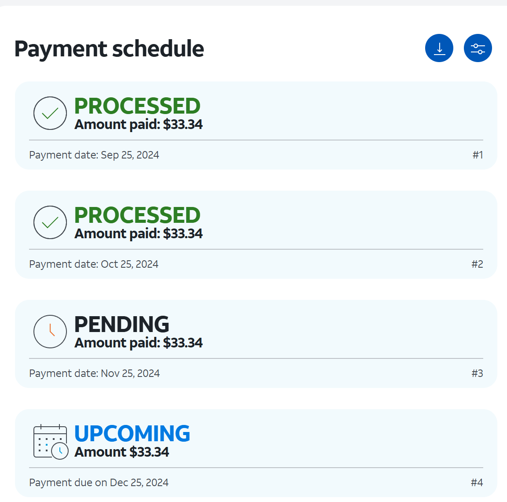Click the upcoming calendar icon
This screenshot has height=502, width=507.
[51, 441]
